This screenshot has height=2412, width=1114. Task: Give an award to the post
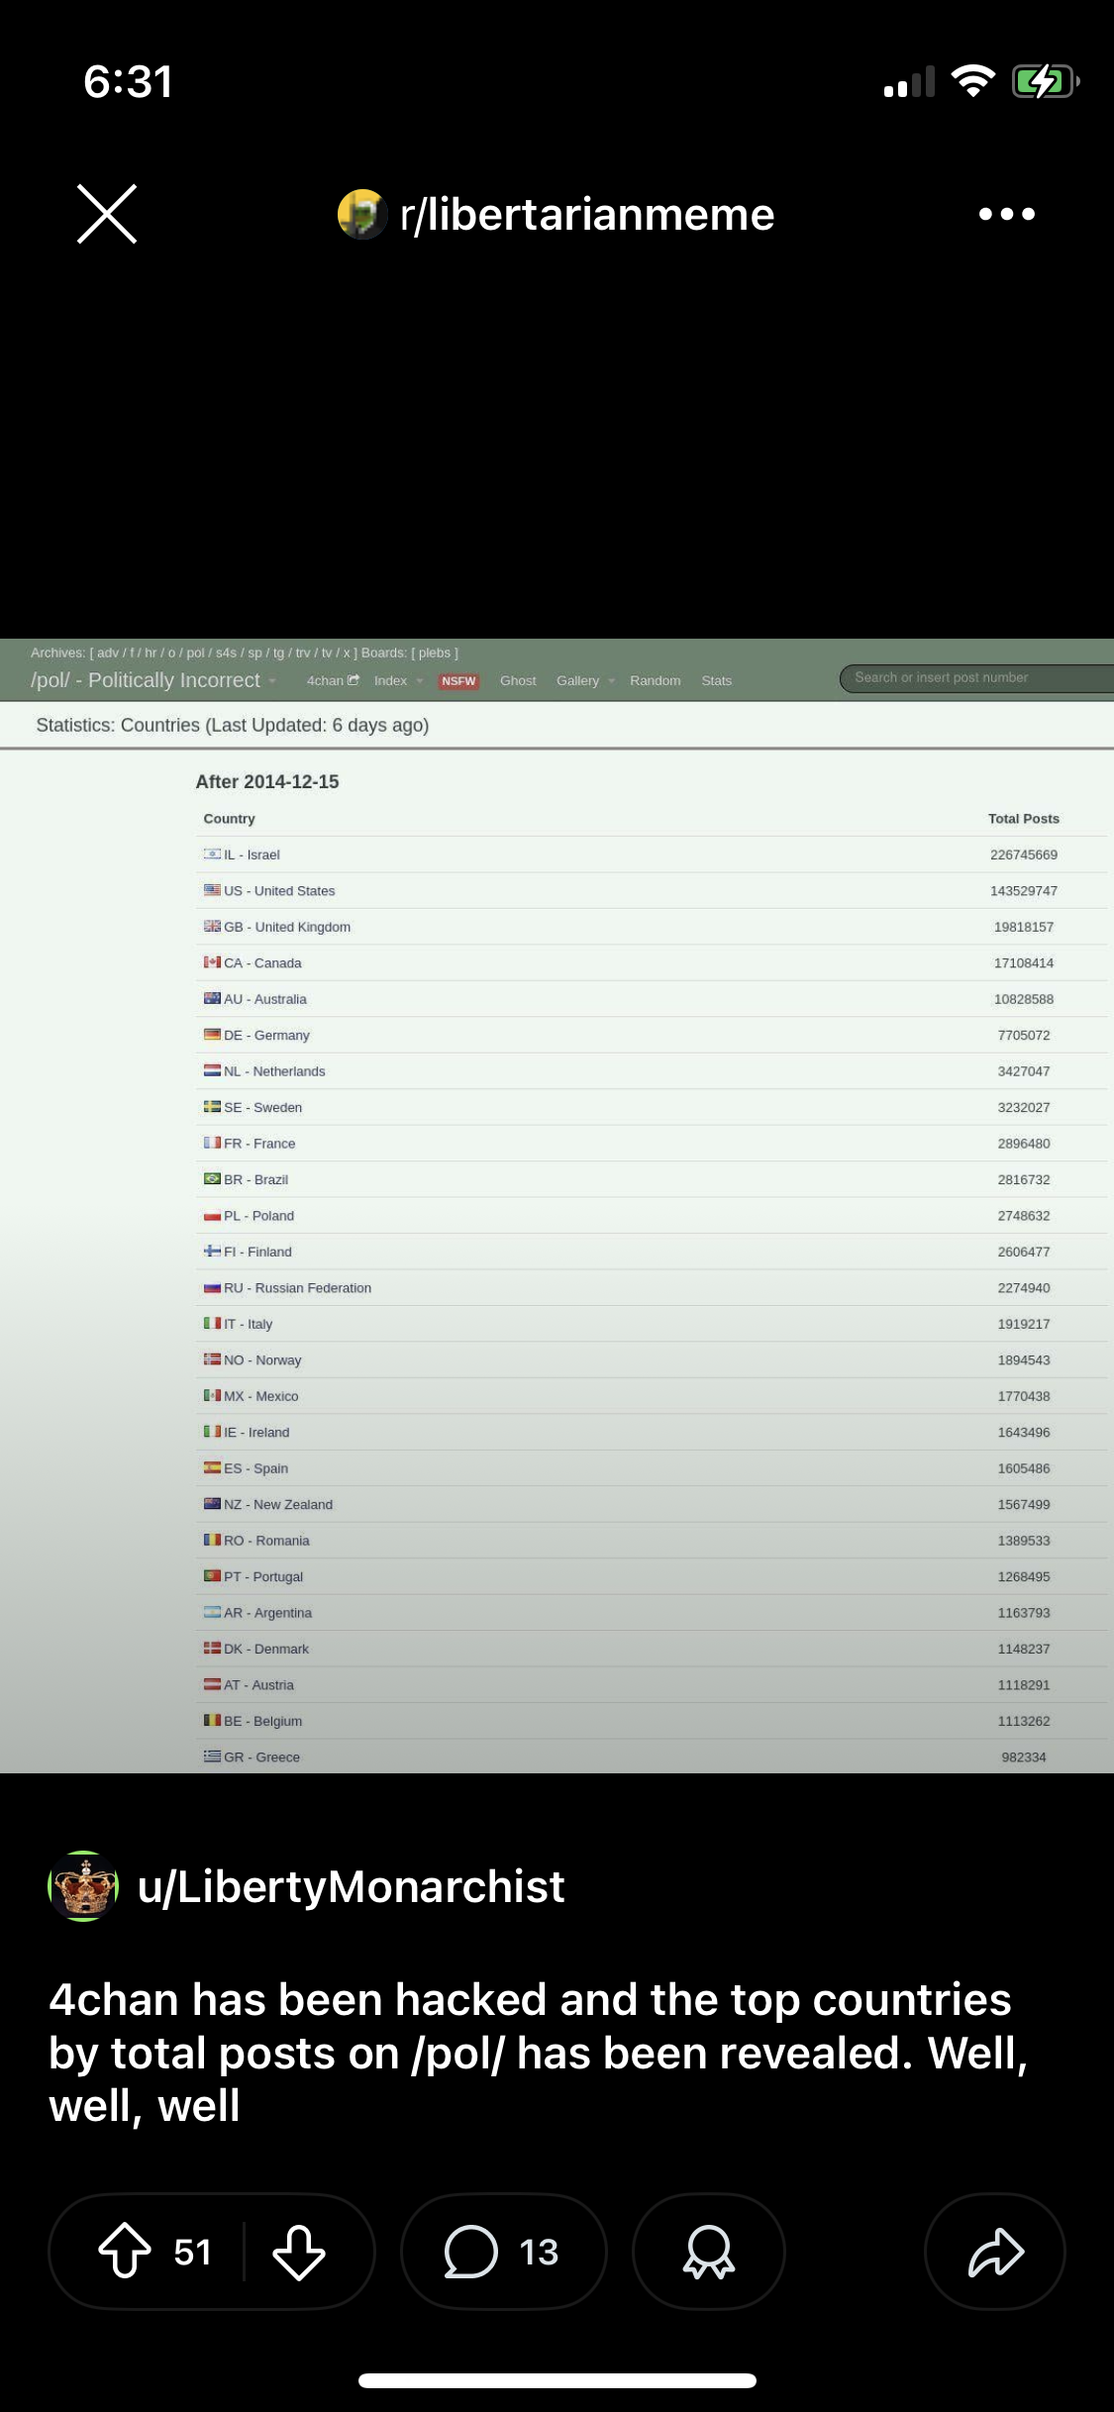coord(709,2252)
